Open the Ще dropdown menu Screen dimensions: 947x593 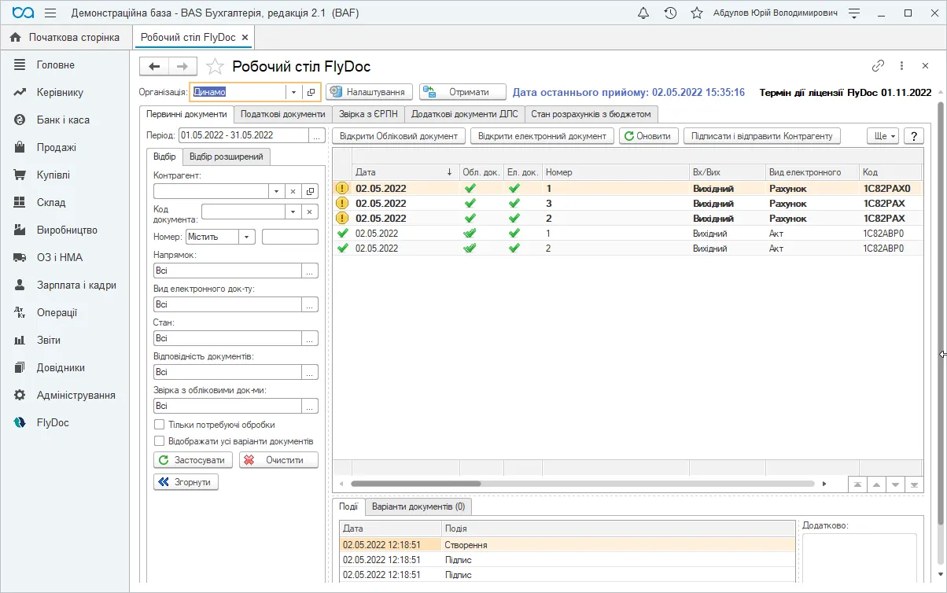[883, 136]
